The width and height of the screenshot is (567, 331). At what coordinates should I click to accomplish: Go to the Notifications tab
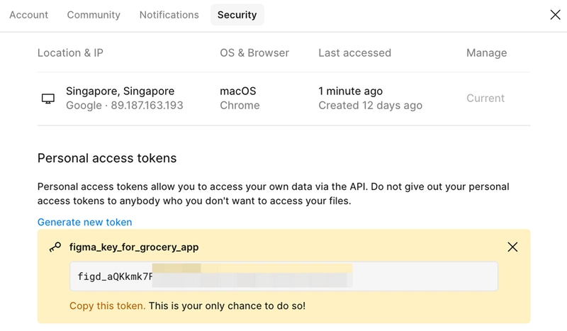click(x=169, y=15)
